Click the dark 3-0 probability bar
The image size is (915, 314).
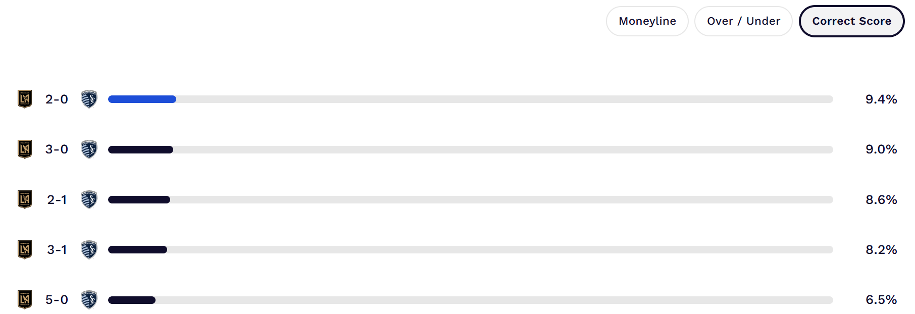point(140,149)
